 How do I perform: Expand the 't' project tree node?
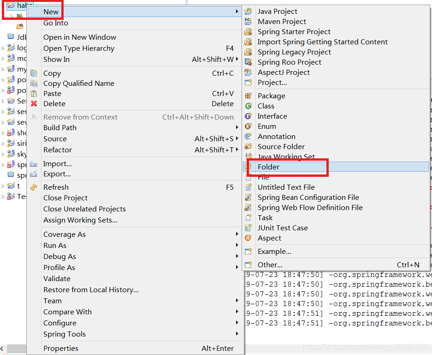pos(3,186)
